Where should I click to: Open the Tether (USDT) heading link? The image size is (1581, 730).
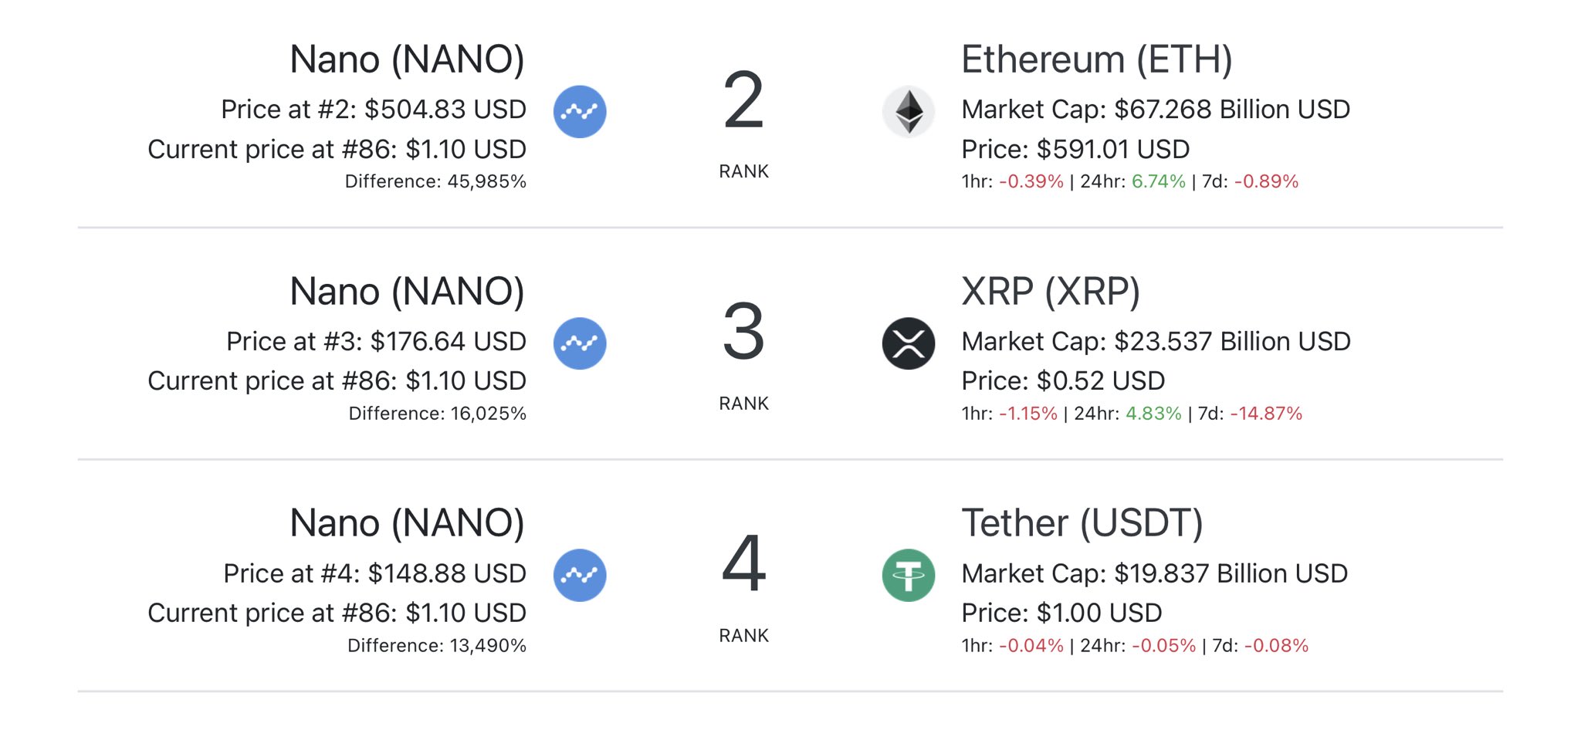click(x=1082, y=523)
